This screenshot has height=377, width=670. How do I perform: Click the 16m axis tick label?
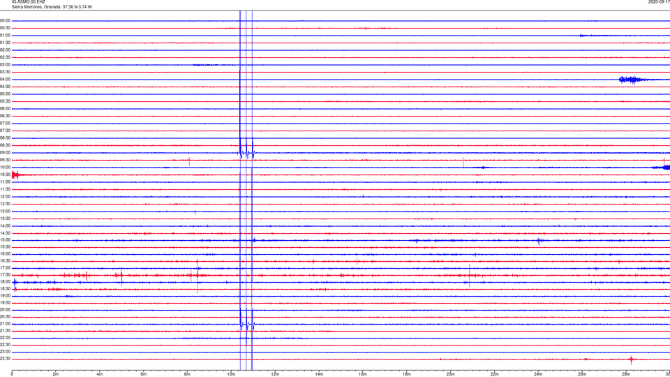(x=363, y=374)
